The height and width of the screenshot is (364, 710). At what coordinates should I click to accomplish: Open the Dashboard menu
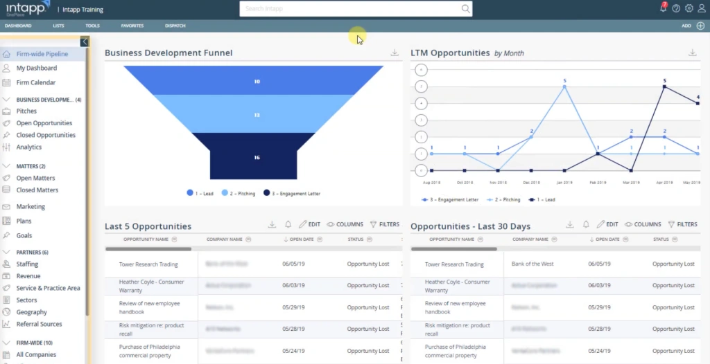pyautogui.click(x=18, y=26)
